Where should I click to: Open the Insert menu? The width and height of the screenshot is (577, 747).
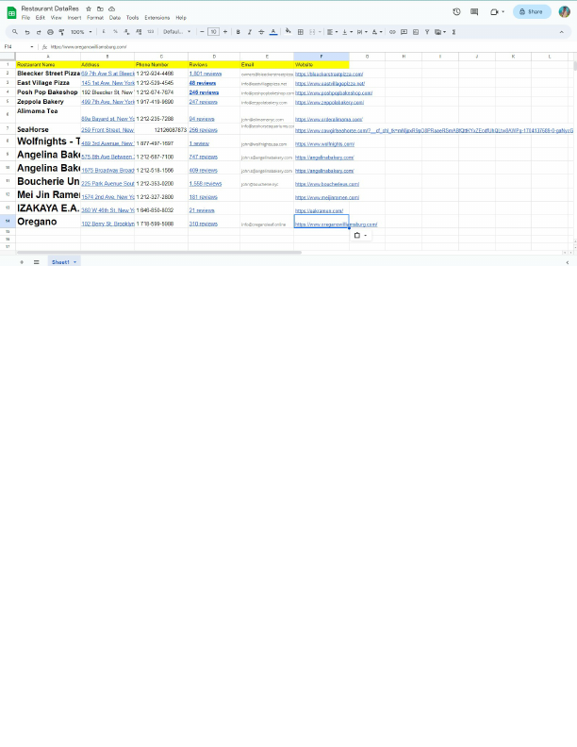tap(74, 18)
